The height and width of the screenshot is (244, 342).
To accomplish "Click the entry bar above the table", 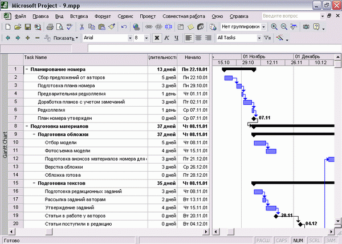I will pyautogui.click(x=214, y=48).
